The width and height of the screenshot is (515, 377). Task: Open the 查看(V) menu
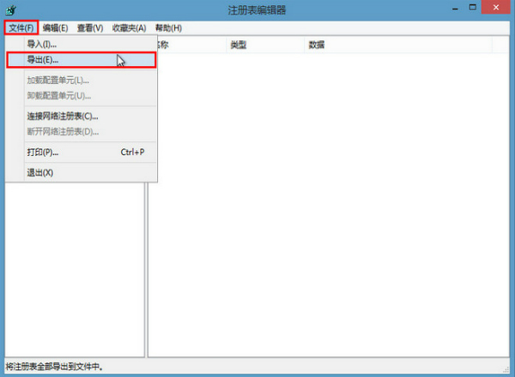[x=90, y=28]
